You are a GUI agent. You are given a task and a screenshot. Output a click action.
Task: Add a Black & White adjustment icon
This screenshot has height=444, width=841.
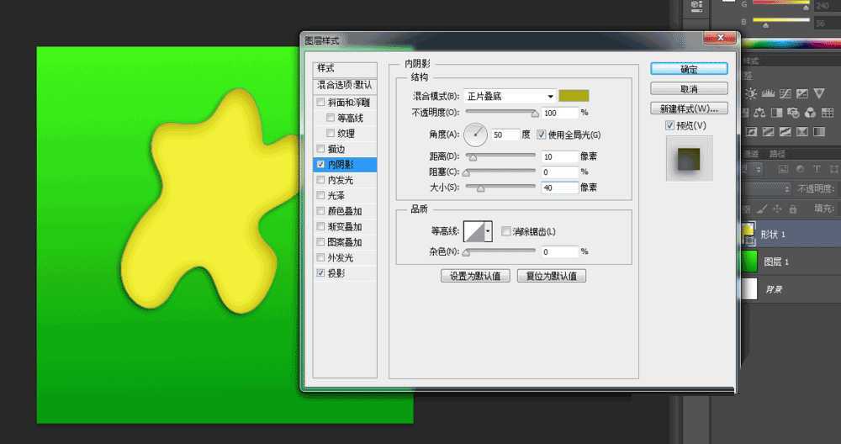pyautogui.click(x=776, y=113)
